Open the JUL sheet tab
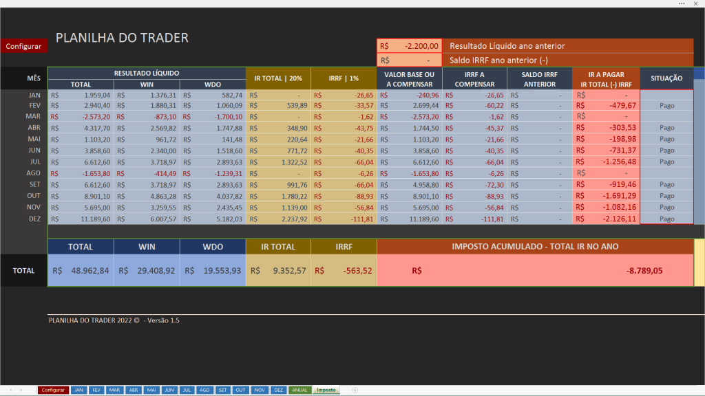Image resolution: width=705 pixels, height=396 pixels. (187, 390)
